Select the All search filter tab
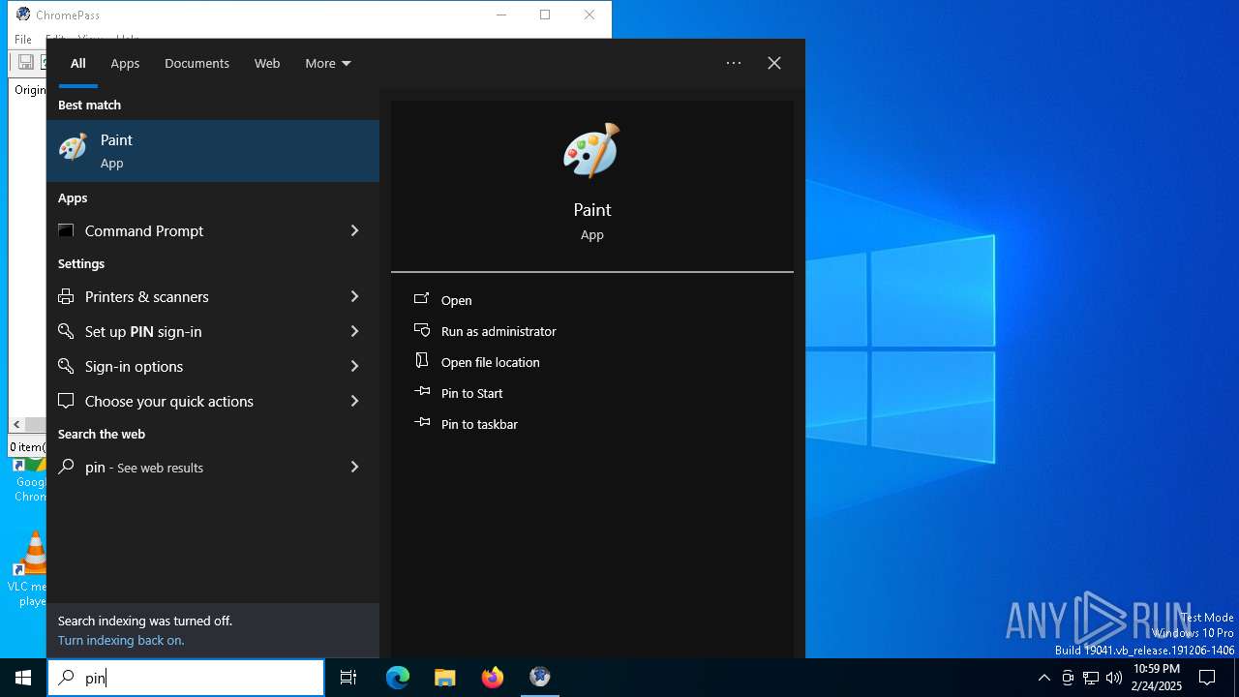The height and width of the screenshot is (697, 1239). (x=78, y=63)
